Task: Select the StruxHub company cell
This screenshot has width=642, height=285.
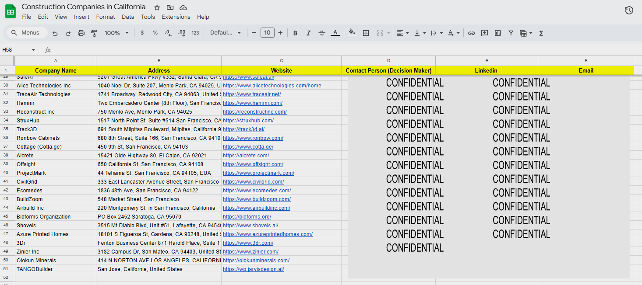Action: click(56, 121)
